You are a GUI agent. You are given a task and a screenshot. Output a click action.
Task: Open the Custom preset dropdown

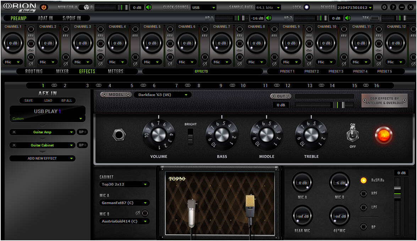click(47, 119)
